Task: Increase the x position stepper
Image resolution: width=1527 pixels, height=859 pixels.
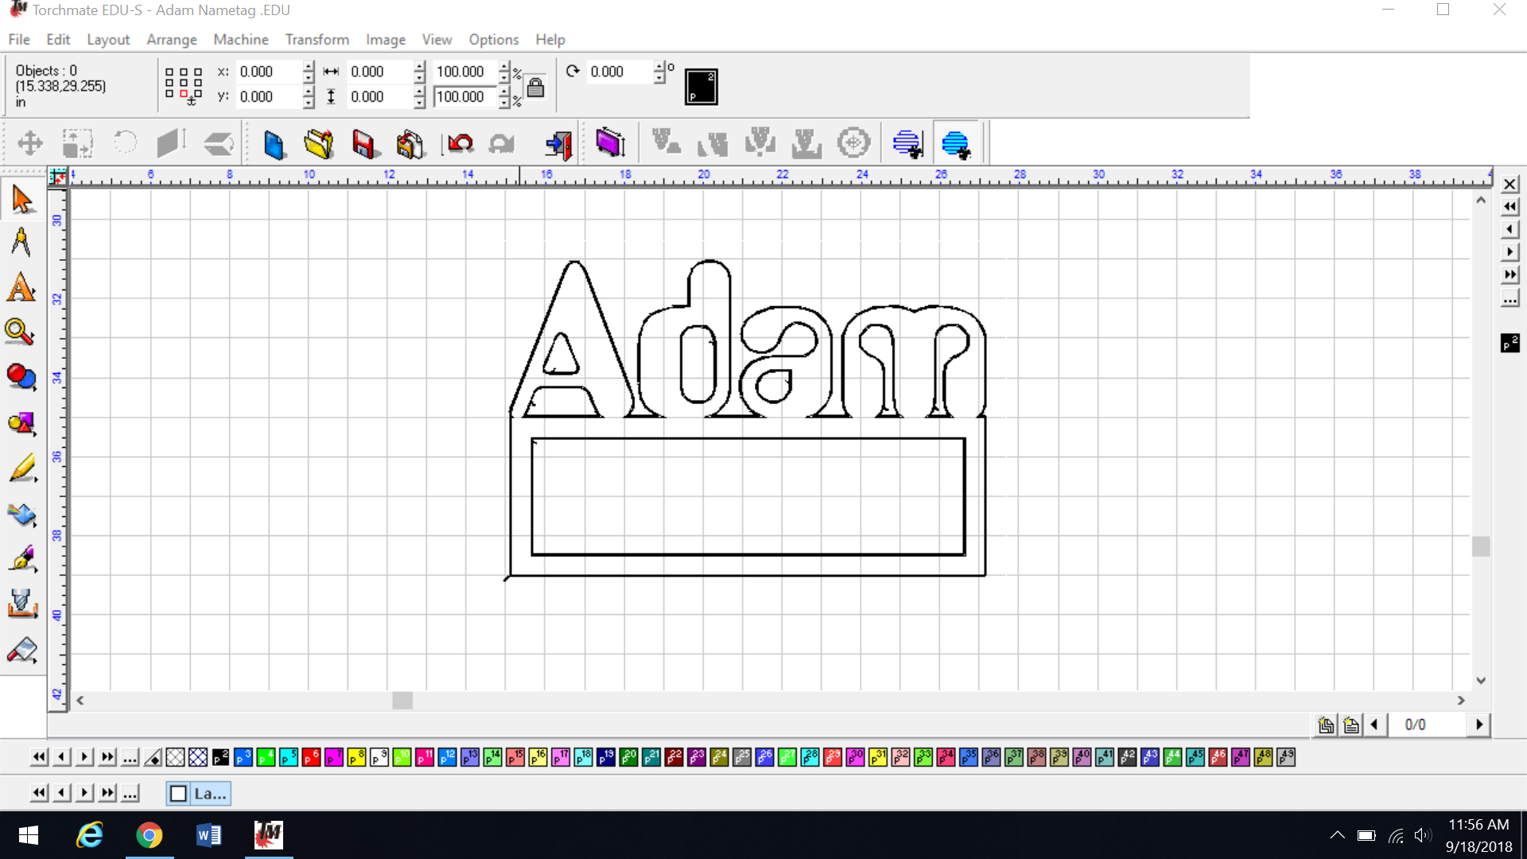Action: (309, 67)
